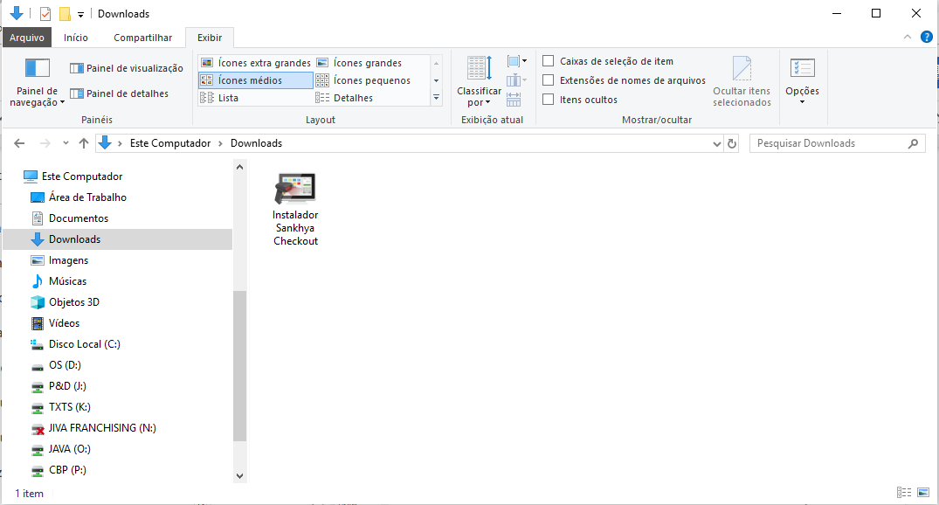Toggle the Itens ocultos checkbox
The width and height of the screenshot is (939, 505).
pyautogui.click(x=548, y=100)
